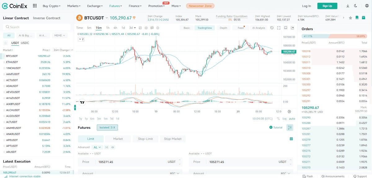Select the Stop-Market order tab
This screenshot has height=178, width=372.
pyautogui.click(x=173, y=139)
